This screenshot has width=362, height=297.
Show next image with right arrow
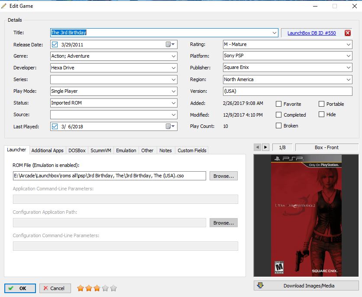[x=265, y=147]
